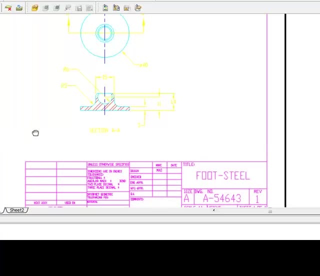Switch to the Sheet2 tab
Screen dimensions: 320x276
click(16, 210)
